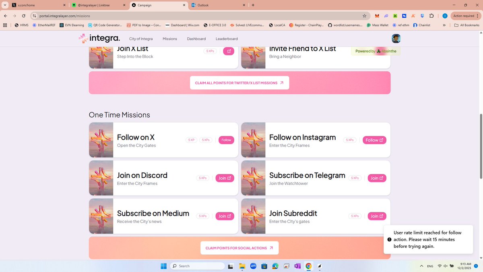Screen dimensions: 483x272
Task: Open Chrome menu from Action required button
Action: point(466,16)
